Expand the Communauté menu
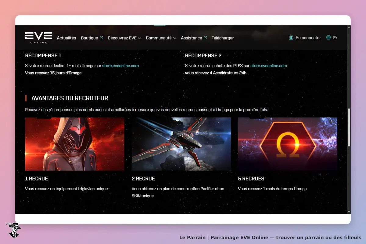 (161, 38)
